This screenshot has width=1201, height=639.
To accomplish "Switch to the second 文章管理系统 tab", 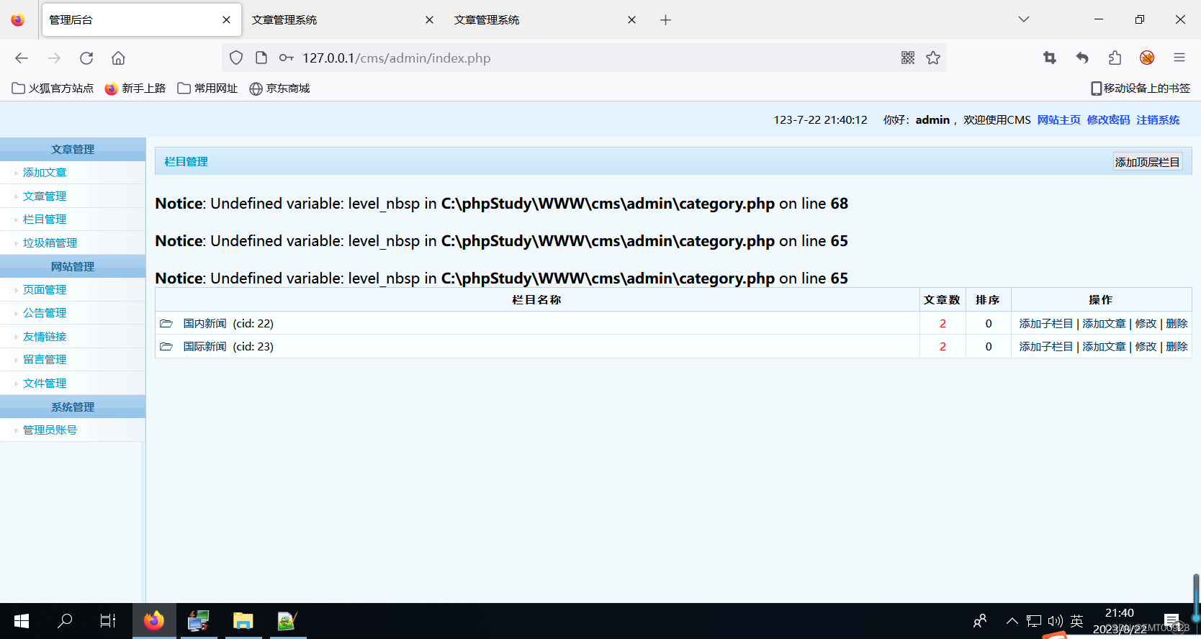I will (x=343, y=20).
